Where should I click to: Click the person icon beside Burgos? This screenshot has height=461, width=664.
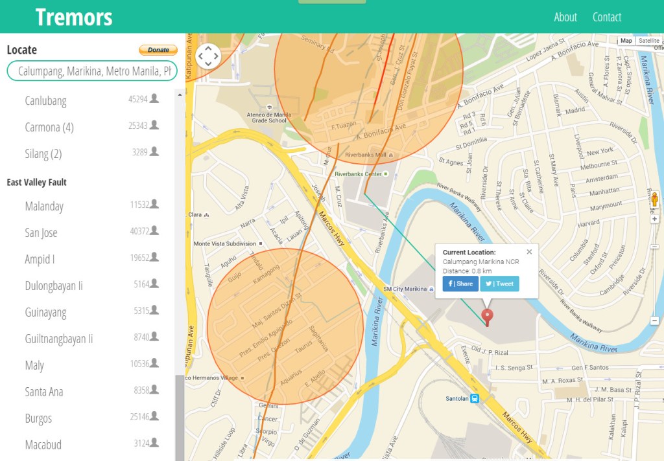point(154,416)
